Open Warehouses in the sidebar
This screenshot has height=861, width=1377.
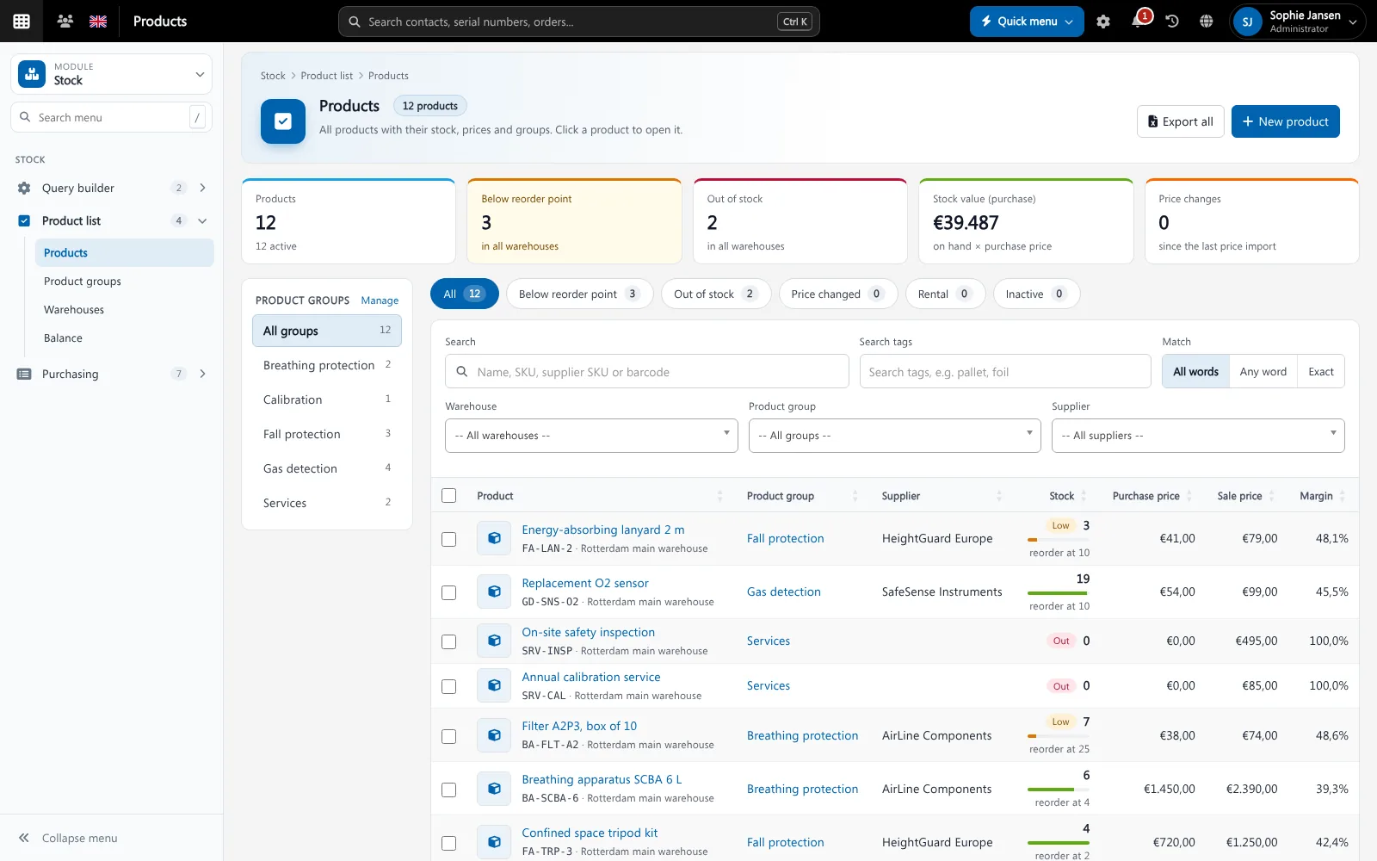(74, 310)
